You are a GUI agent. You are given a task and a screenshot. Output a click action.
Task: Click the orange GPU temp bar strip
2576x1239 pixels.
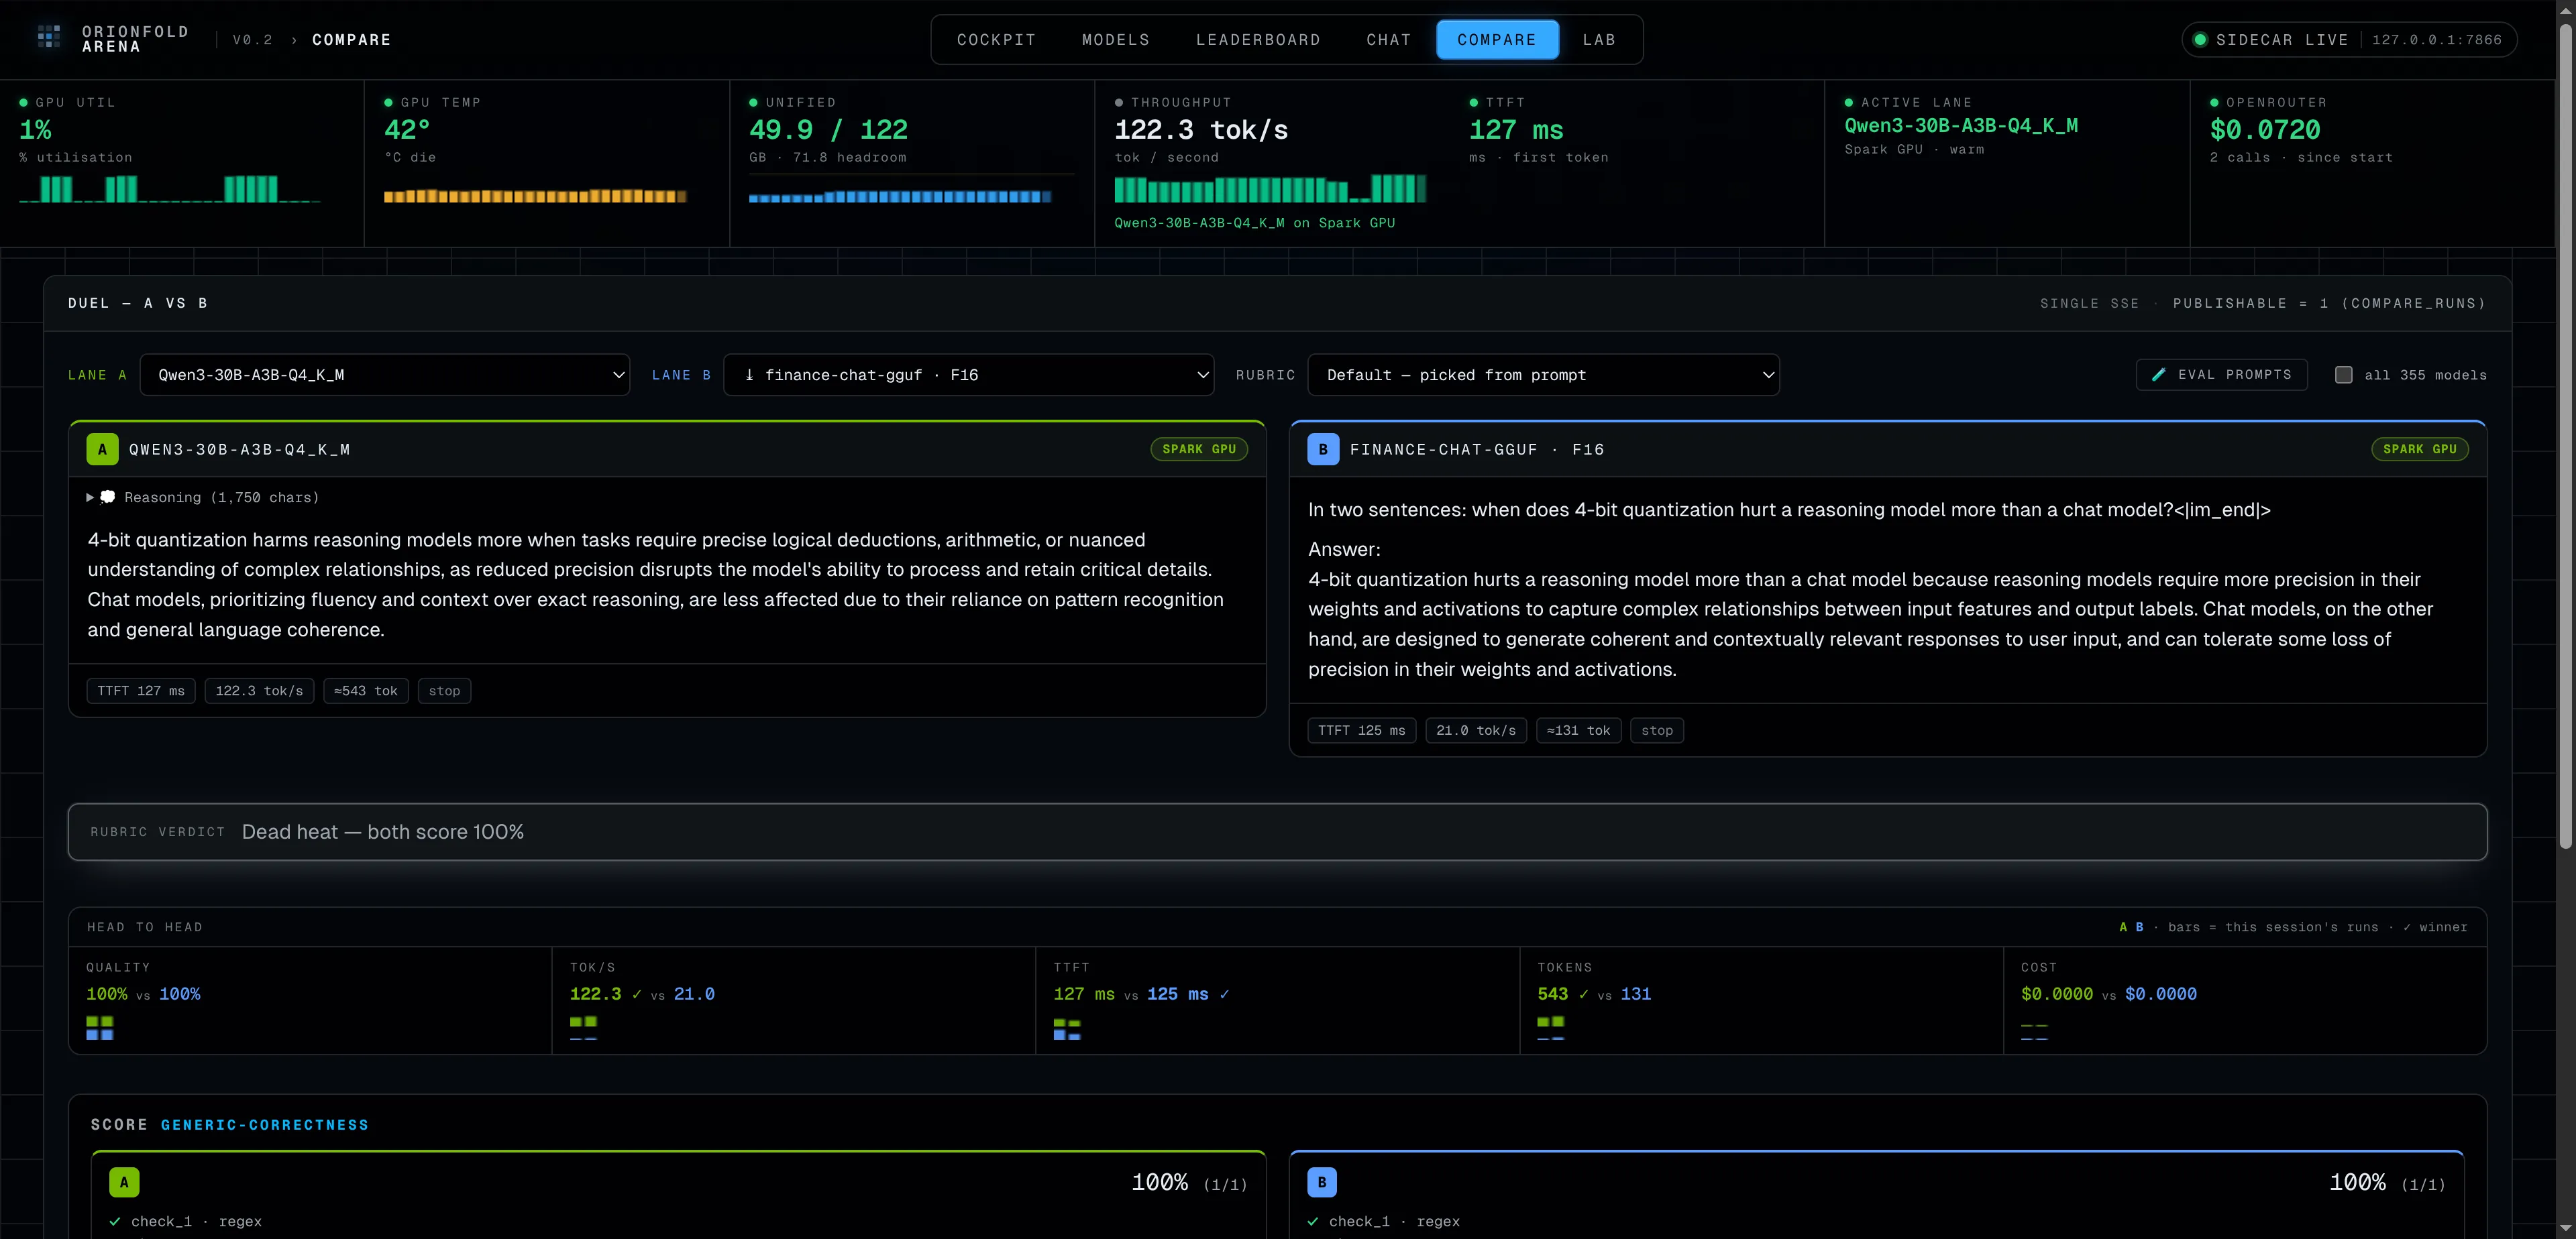pyautogui.click(x=535, y=196)
